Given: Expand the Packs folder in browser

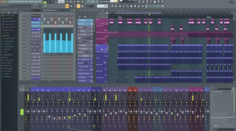Looking at the screenshot, I should (x=6, y=57).
